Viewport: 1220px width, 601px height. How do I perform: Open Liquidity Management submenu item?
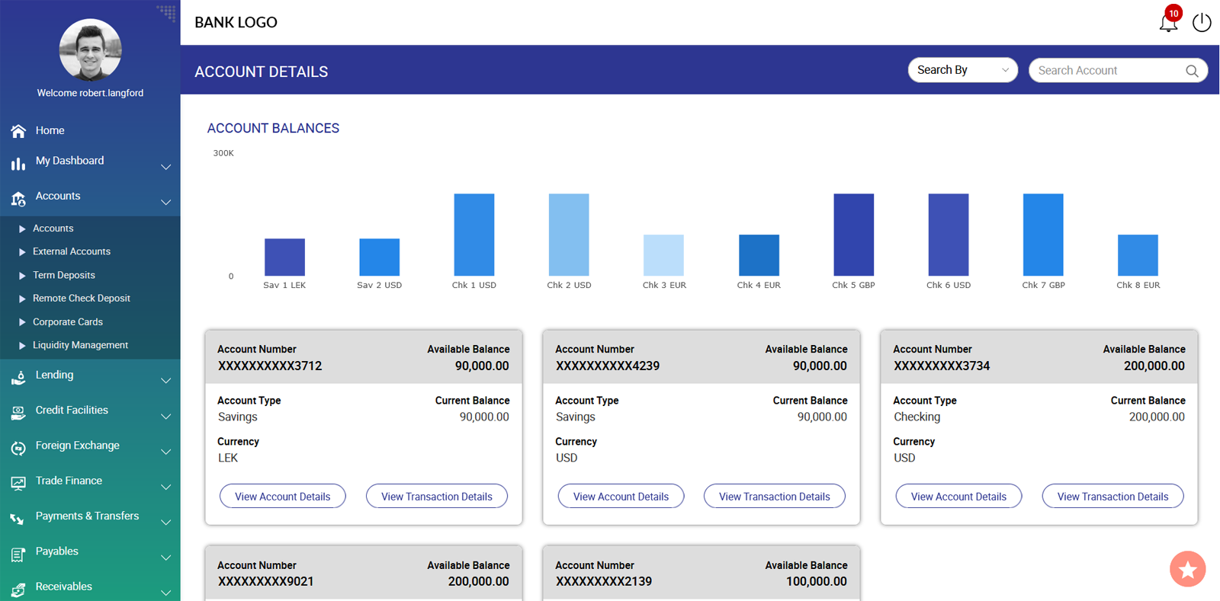[80, 345]
